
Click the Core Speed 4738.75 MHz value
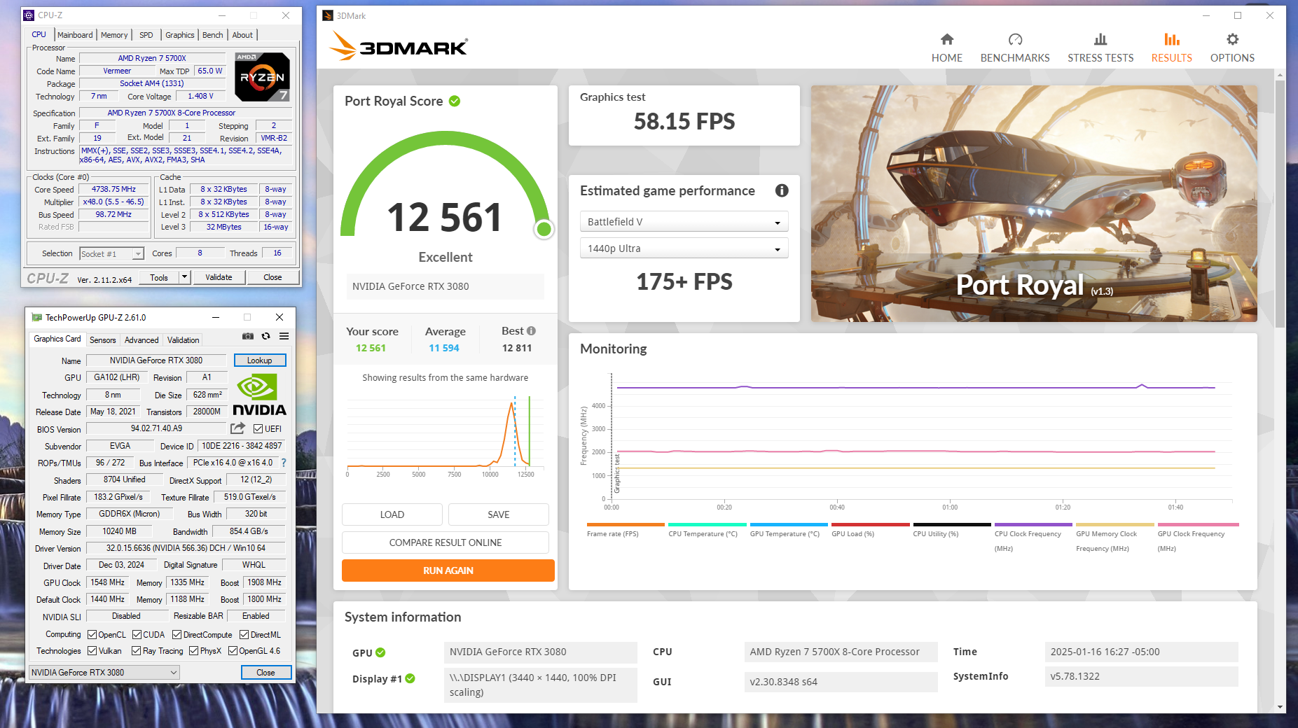click(113, 189)
